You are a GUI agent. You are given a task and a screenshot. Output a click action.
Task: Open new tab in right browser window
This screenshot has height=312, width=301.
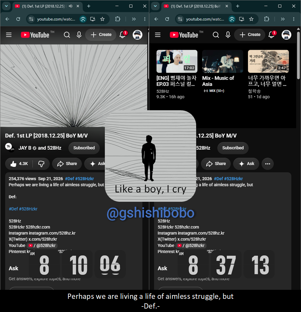[x=238, y=6]
